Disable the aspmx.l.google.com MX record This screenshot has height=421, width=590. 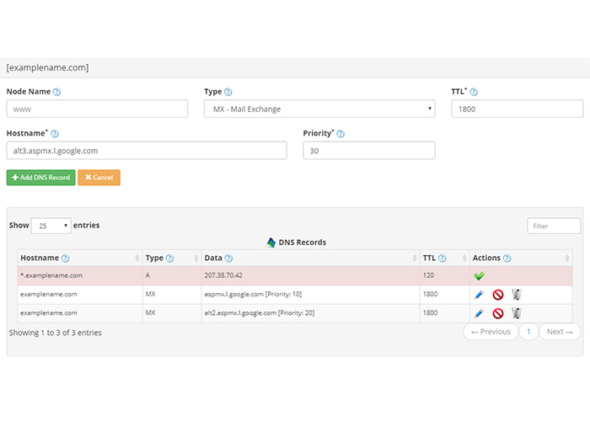pos(497,295)
